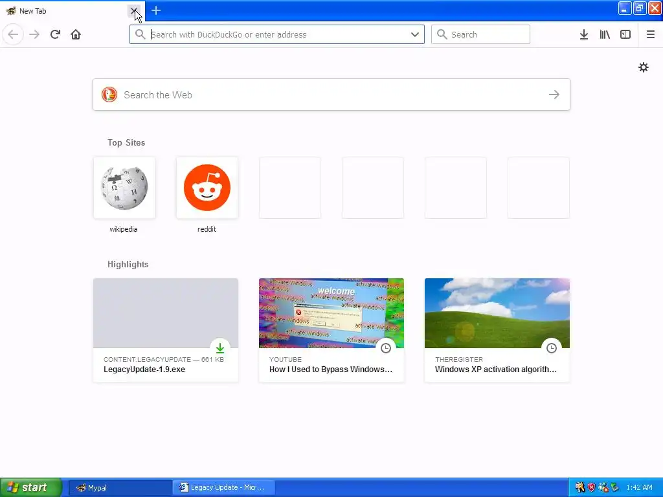
Task: Open the hamburger application menu
Action: click(650, 34)
